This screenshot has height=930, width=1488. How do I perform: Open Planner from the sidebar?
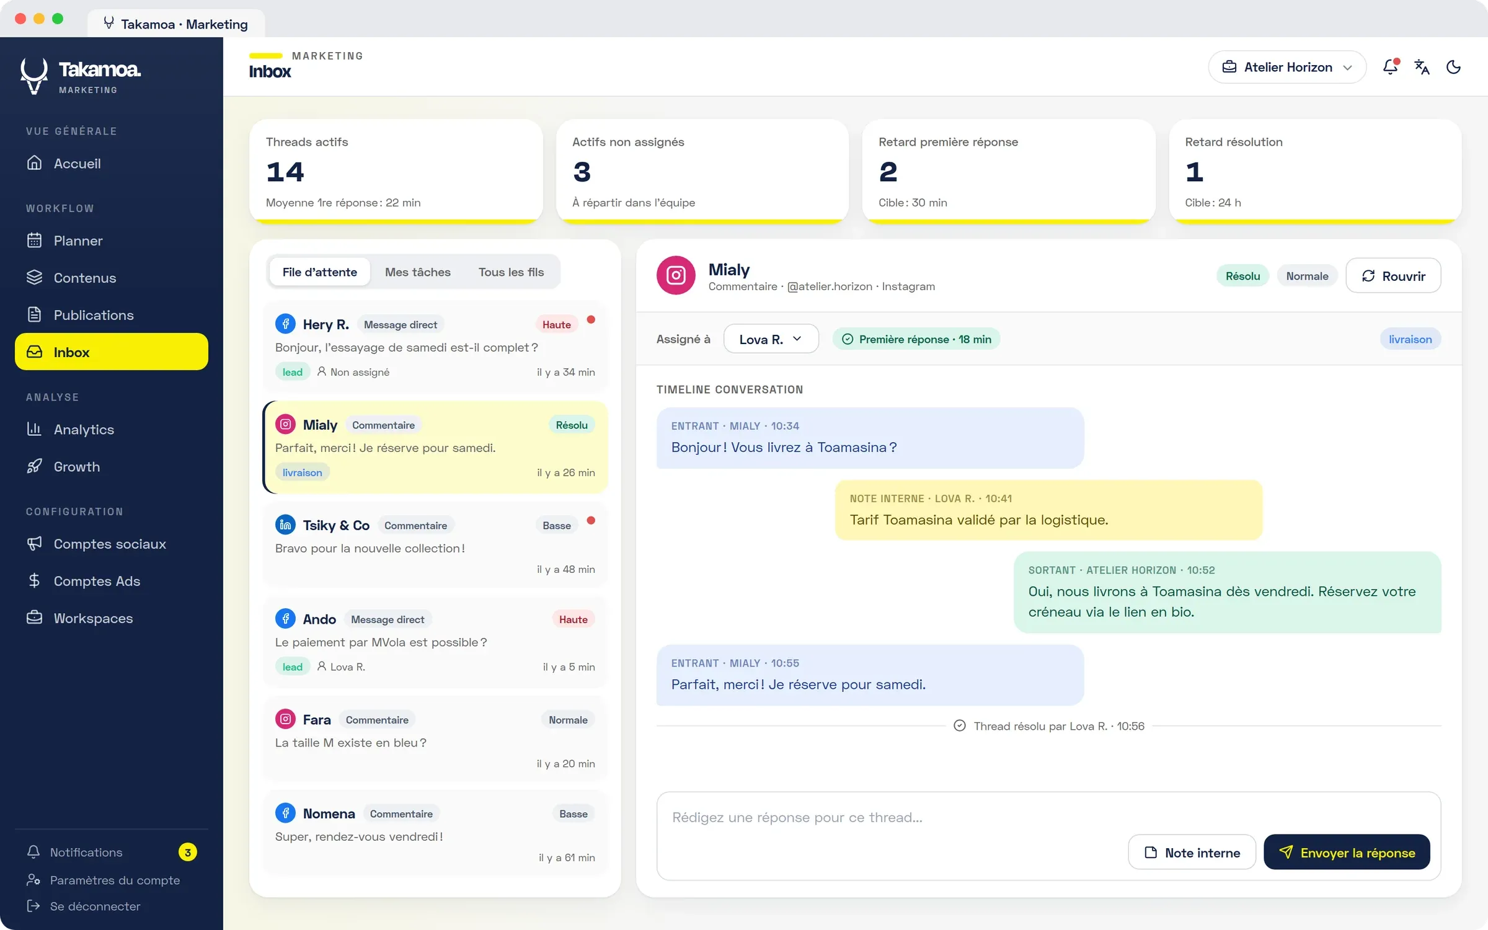[112, 241]
